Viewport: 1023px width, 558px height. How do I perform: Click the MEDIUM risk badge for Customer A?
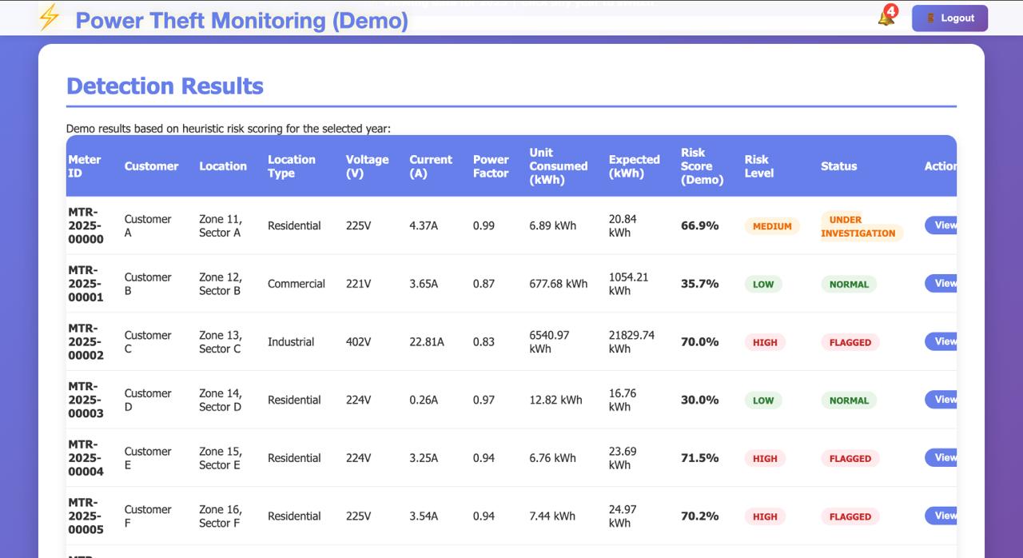(x=772, y=226)
